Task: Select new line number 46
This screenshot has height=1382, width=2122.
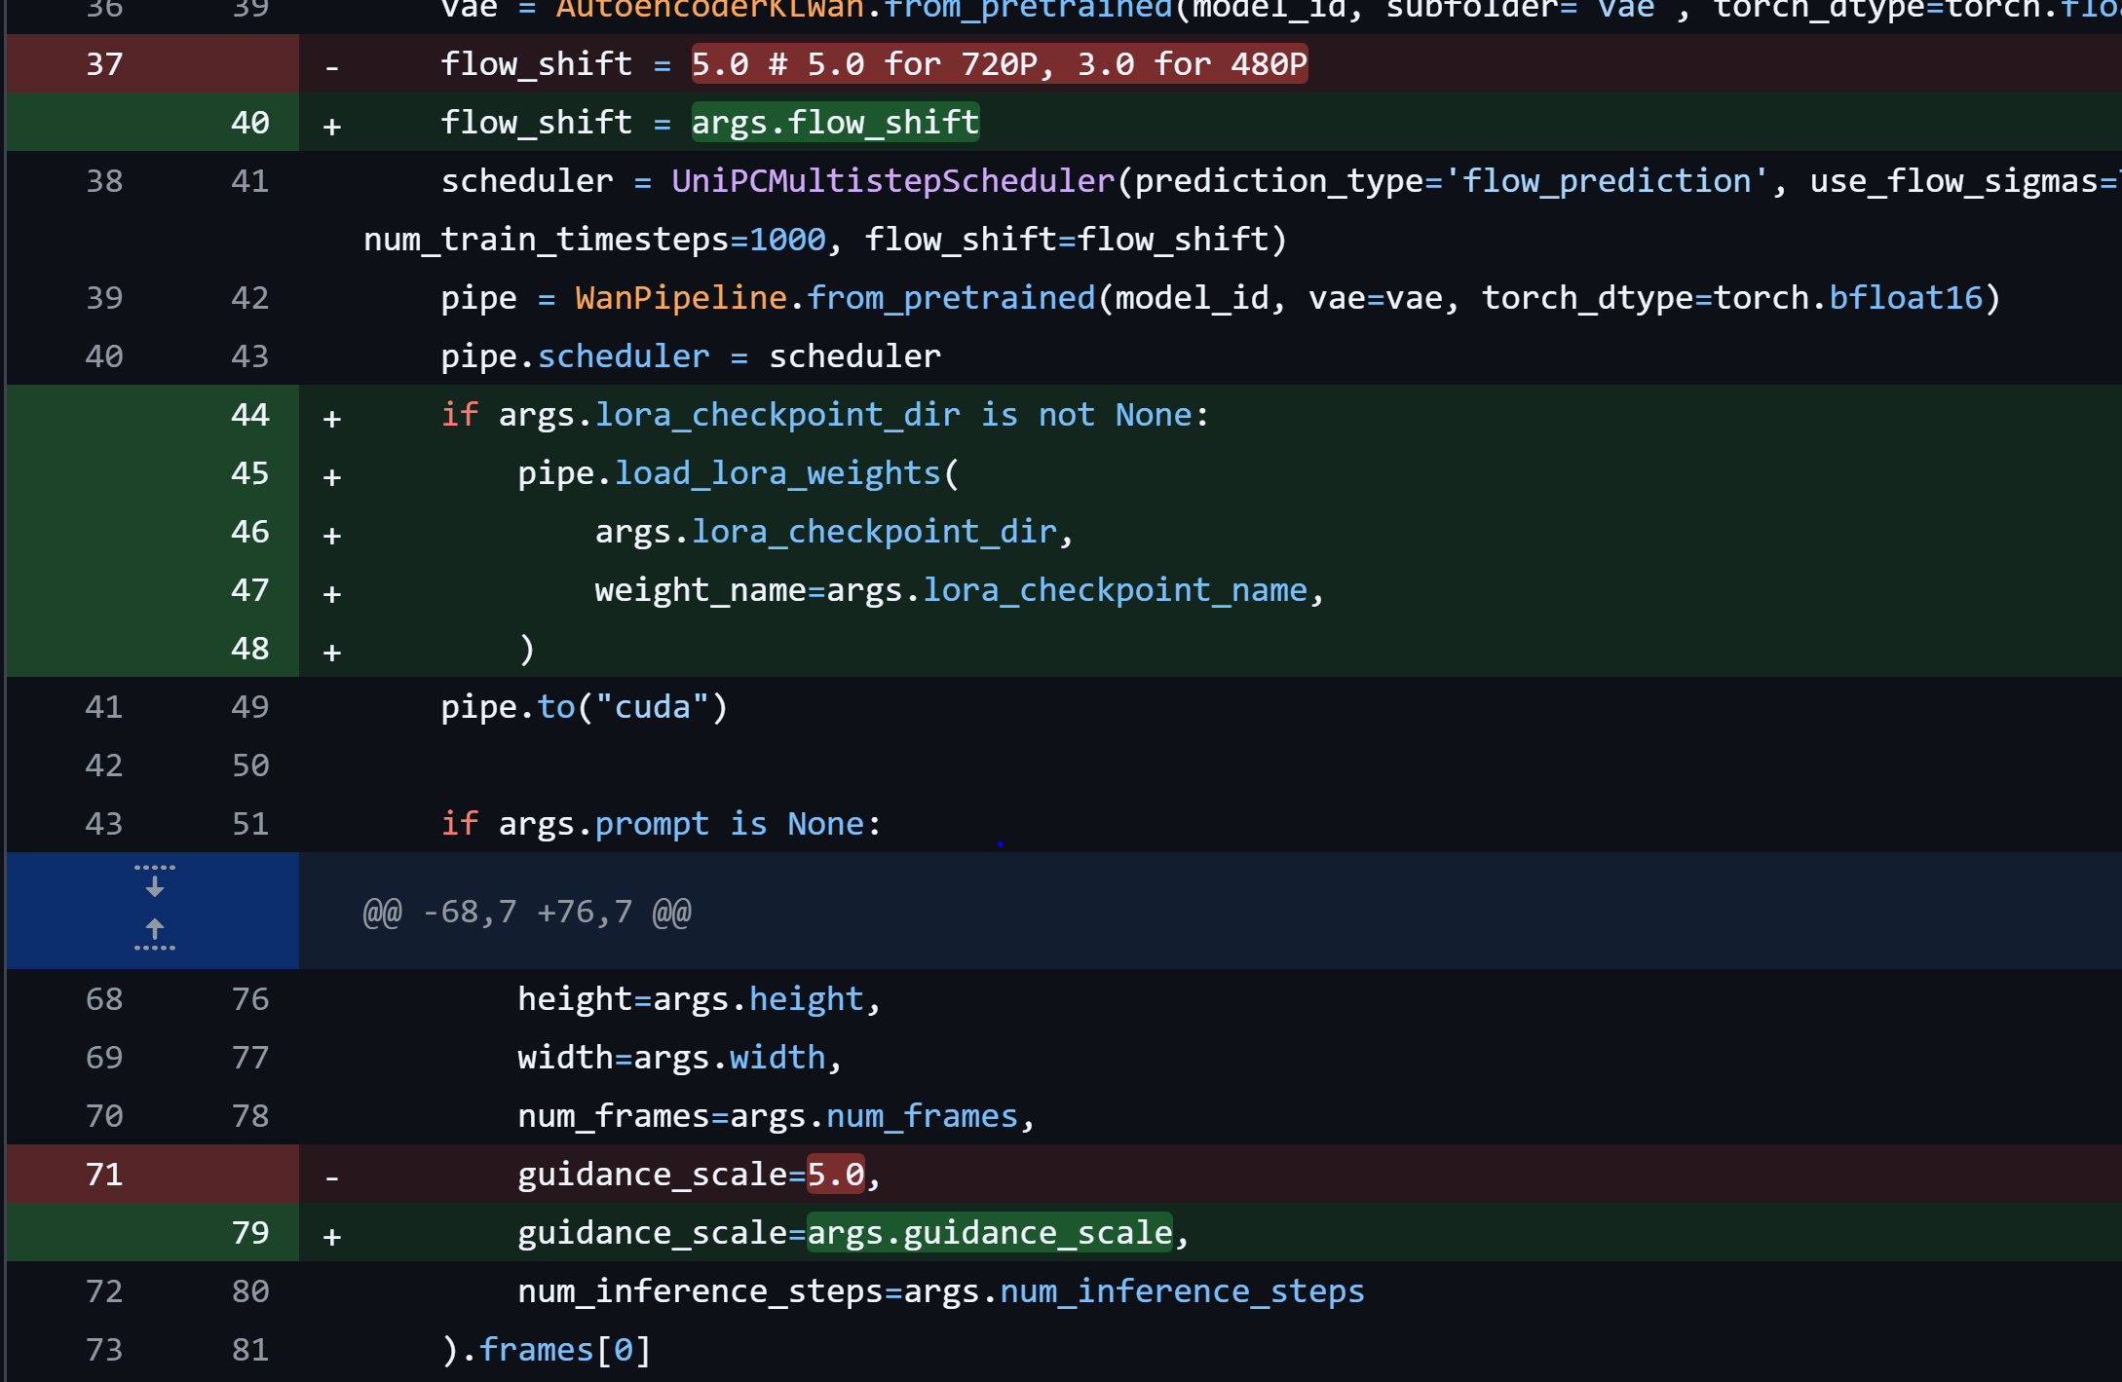Action: [250, 532]
